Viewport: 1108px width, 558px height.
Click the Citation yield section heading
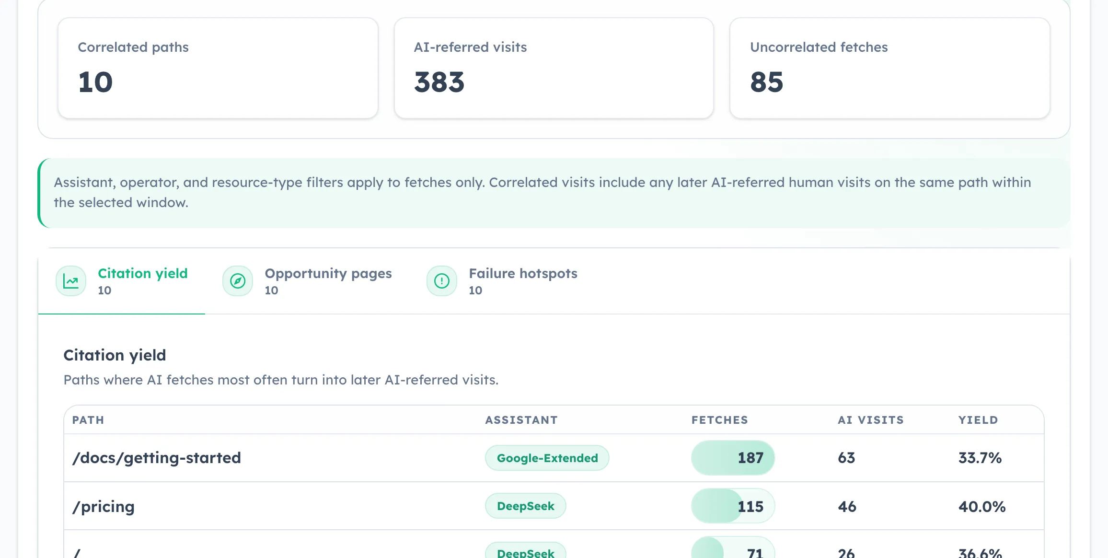(115, 355)
